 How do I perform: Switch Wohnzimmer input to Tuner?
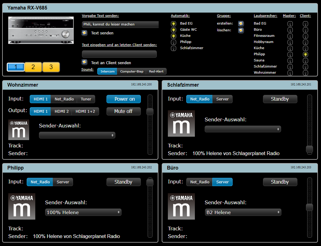point(86,99)
